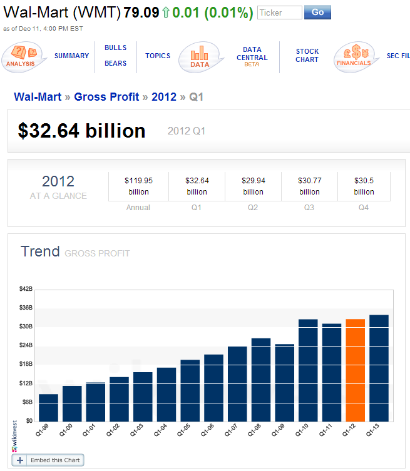Open the Stock Chart page
The height and width of the screenshot is (471, 410).
(x=307, y=56)
